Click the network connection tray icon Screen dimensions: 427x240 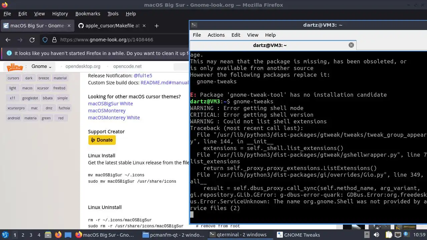click(398, 235)
